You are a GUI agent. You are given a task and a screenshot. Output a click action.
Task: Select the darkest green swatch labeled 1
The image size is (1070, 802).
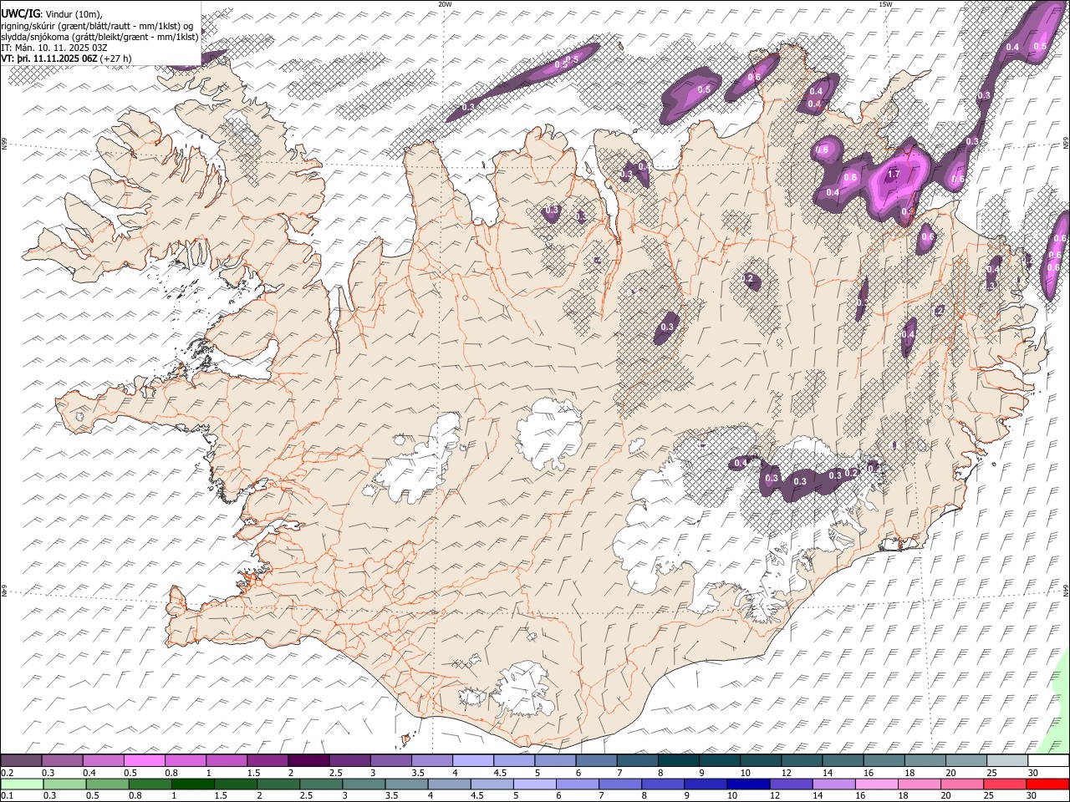point(193,784)
